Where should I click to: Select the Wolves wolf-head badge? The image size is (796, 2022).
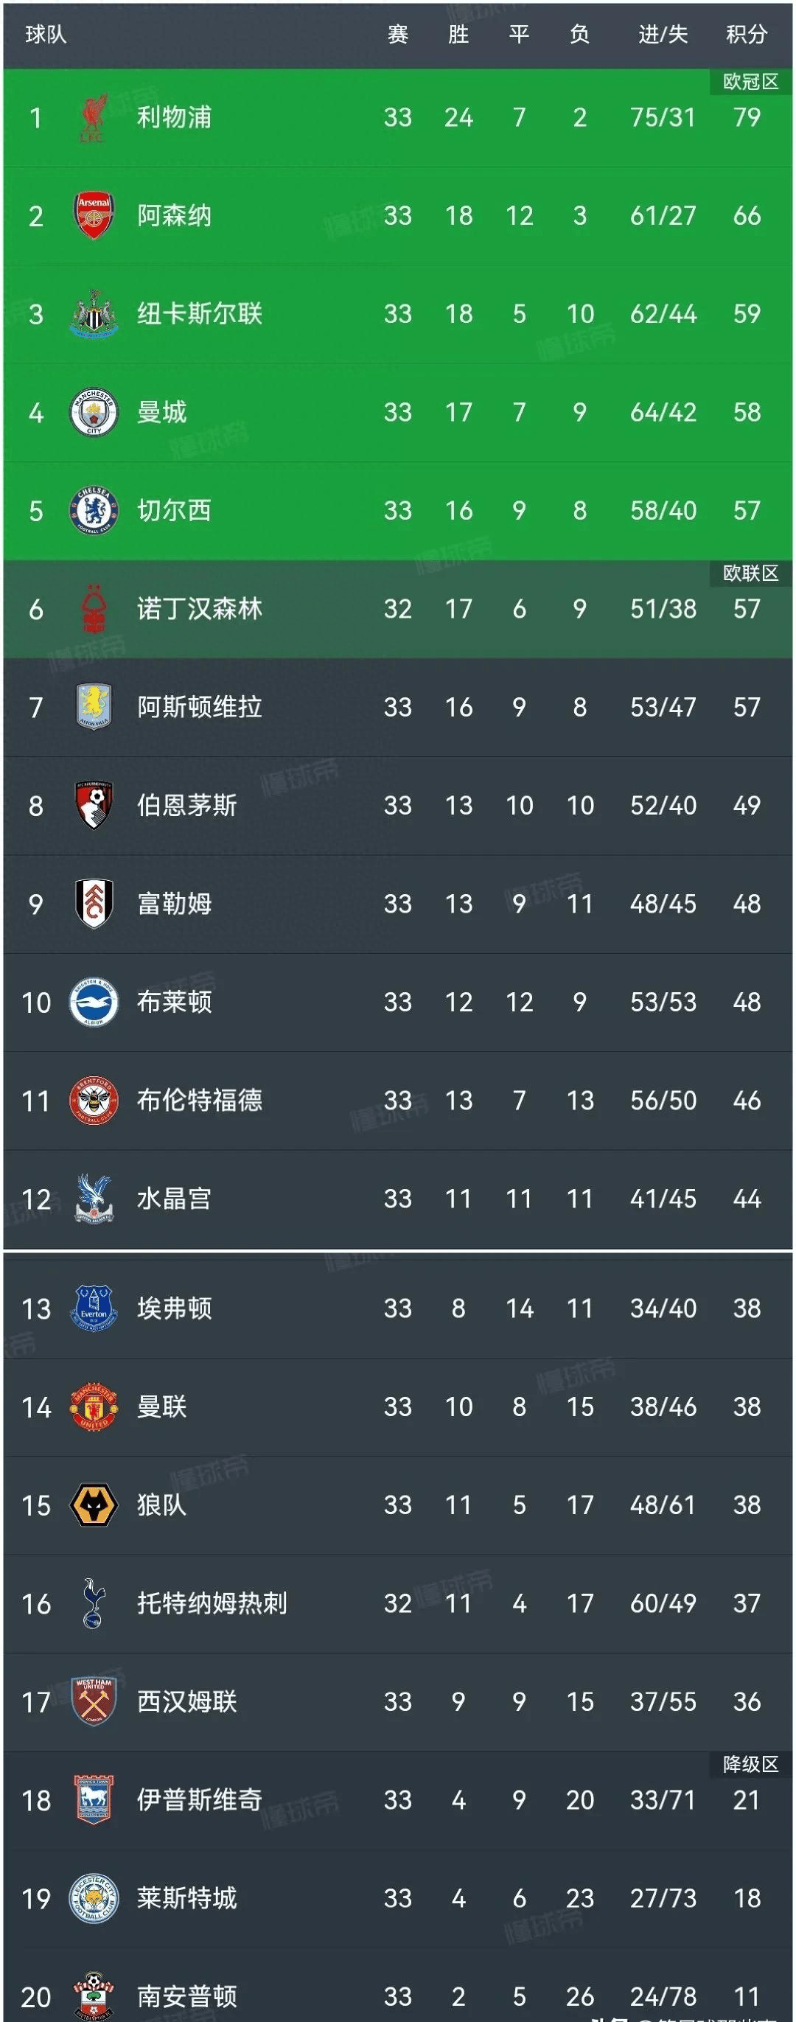[94, 1505]
